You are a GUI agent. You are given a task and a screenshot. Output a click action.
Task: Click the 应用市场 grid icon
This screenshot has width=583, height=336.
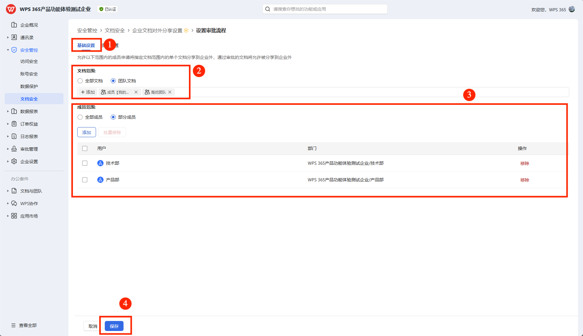[14, 216]
